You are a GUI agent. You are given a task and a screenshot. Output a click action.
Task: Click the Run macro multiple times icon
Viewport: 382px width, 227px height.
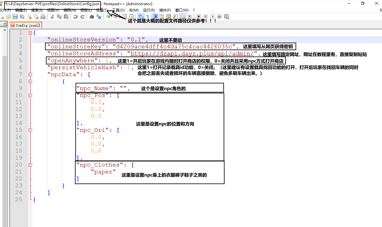219,17
